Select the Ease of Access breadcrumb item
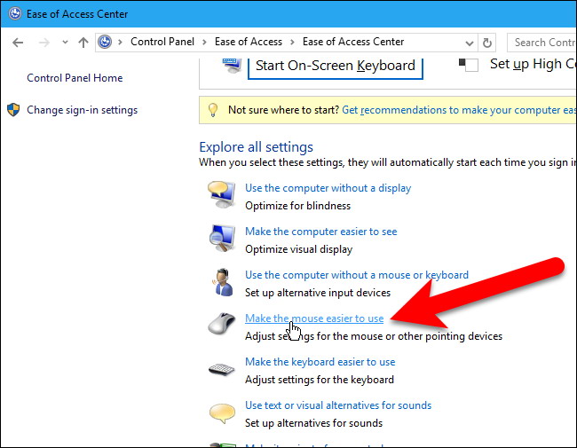 (x=247, y=43)
